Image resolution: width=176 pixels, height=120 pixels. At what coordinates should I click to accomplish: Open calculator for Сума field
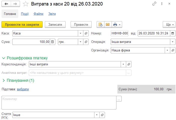click(x=52, y=42)
